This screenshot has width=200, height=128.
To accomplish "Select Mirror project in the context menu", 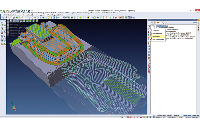I will tap(157, 36).
